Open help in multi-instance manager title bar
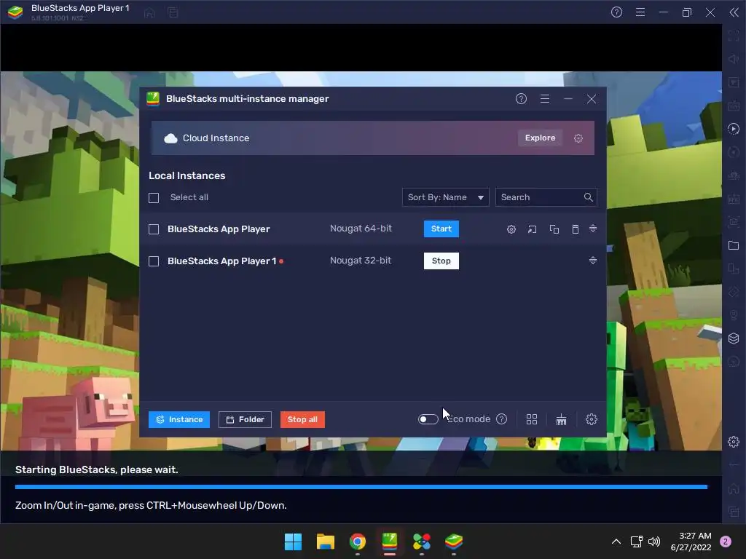Screen dimensions: 746x559 (x=521, y=98)
